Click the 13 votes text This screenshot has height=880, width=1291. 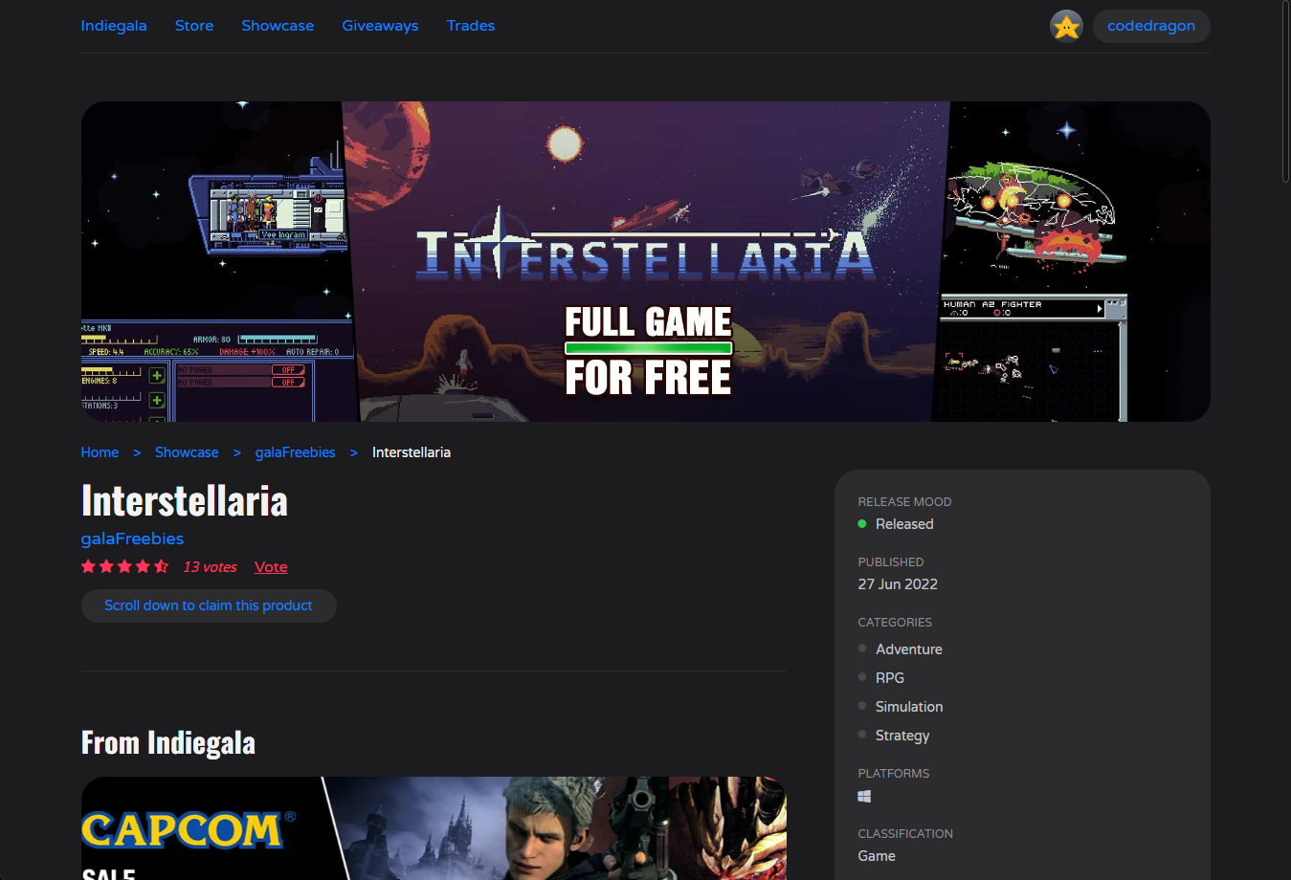[210, 567]
